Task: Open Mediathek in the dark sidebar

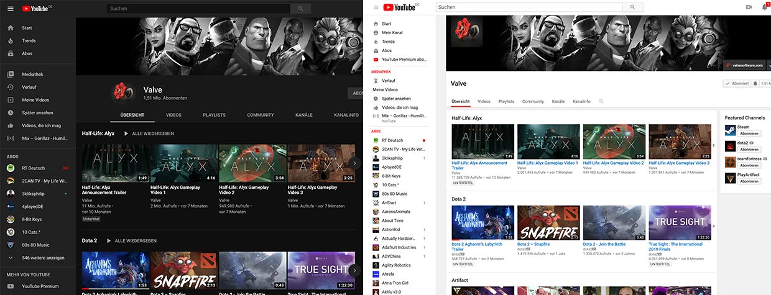Action: point(38,74)
